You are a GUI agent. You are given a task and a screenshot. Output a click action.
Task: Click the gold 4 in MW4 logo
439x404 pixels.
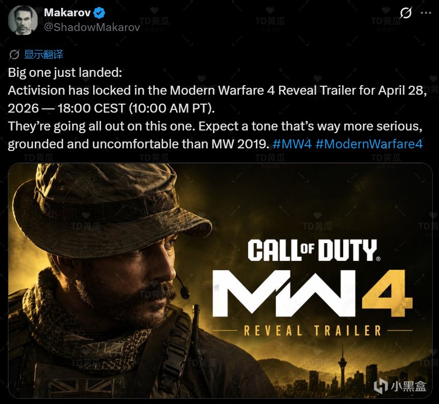point(387,293)
